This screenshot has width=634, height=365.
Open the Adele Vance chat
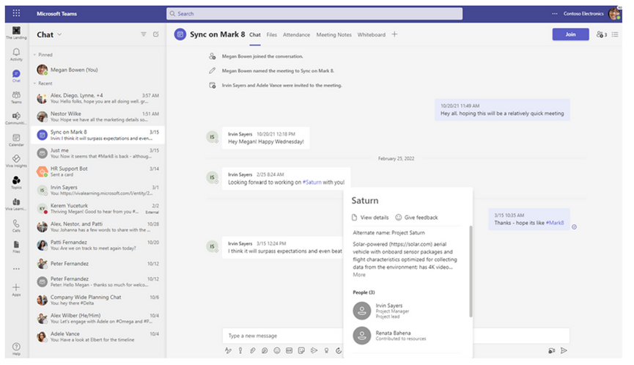(98, 336)
